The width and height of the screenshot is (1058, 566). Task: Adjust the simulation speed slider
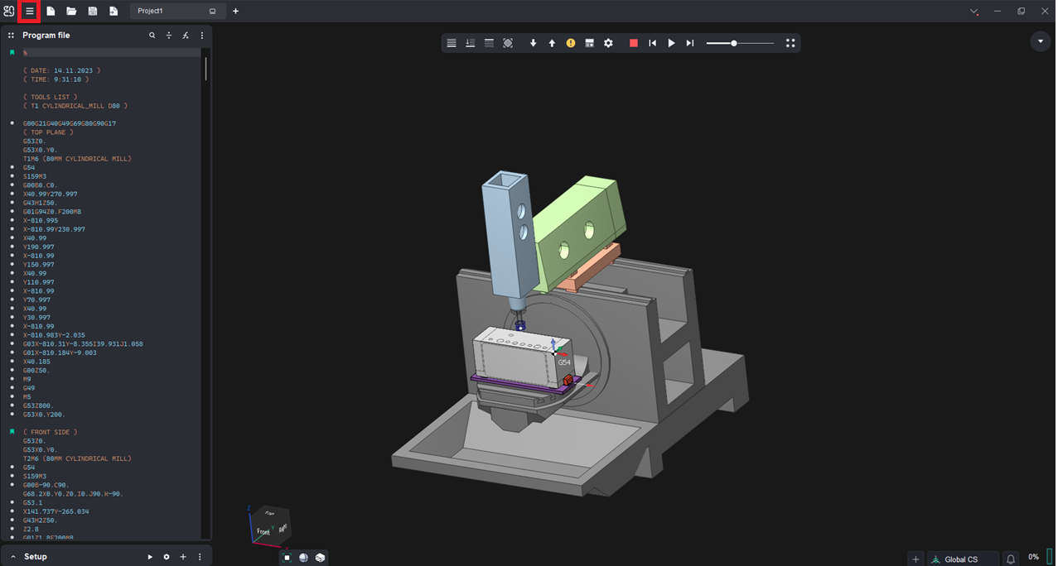734,43
